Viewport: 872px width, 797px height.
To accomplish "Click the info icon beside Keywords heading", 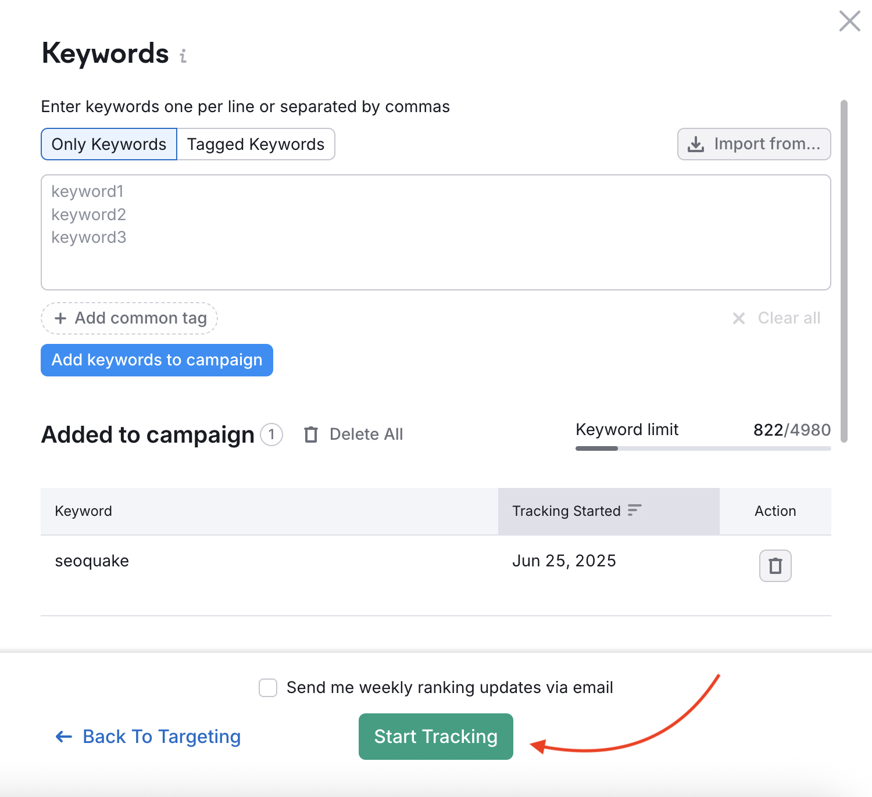I will pos(183,56).
